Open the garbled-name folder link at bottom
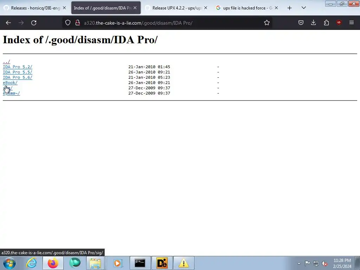This screenshot has width=360, height=270. click(11, 93)
